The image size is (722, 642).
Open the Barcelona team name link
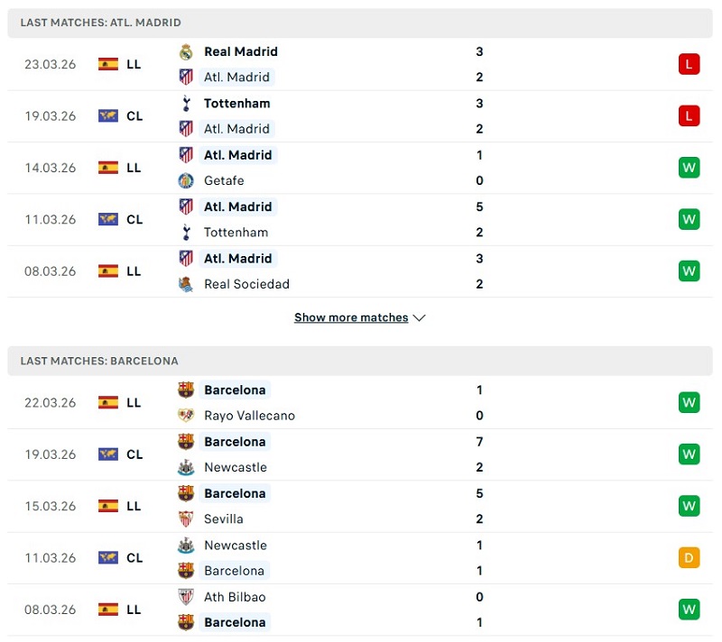pyautogui.click(x=236, y=390)
